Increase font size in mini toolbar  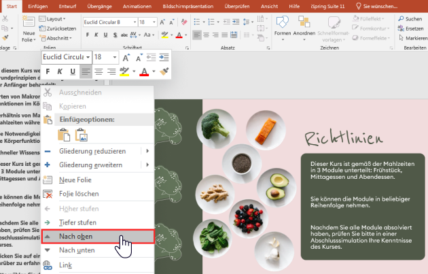pyautogui.click(x=127, y=57)
